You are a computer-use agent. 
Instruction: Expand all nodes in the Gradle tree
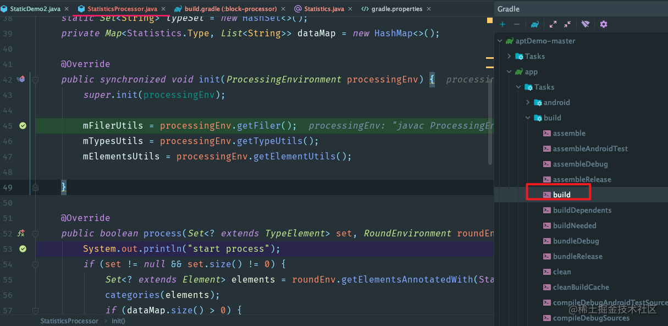click(x=553, y=24)
